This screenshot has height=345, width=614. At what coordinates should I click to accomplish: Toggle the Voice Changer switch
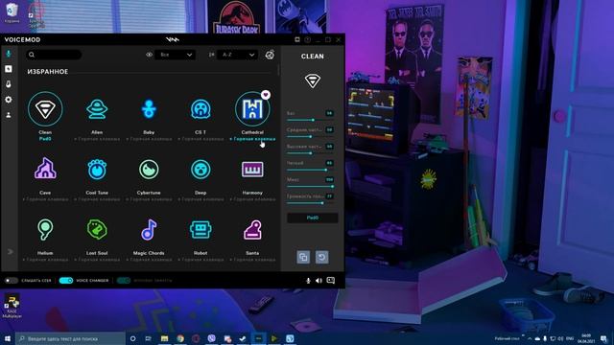click(66, 281)
